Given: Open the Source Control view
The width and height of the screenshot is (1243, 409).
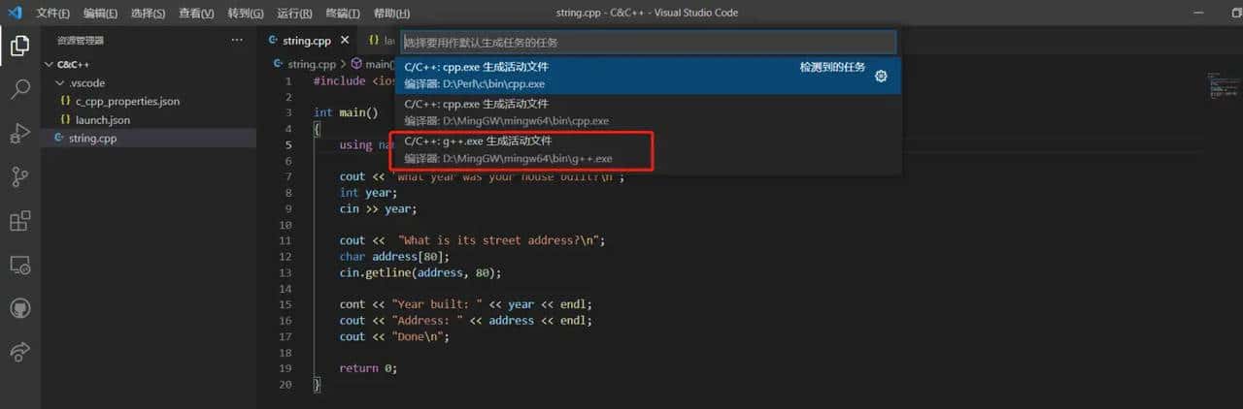Looking at the screenshot, I should 19,177.
